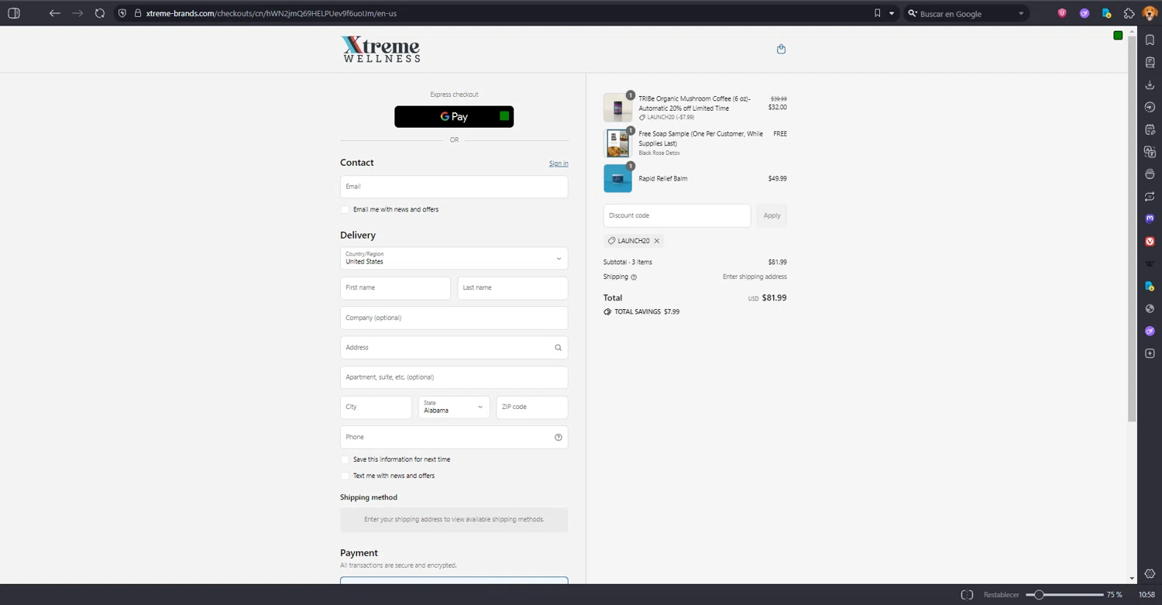The height and width of the screenshot is (605, 1162).
Task: Click the address lookup magnifier icon
Action: tap(558, 348)
